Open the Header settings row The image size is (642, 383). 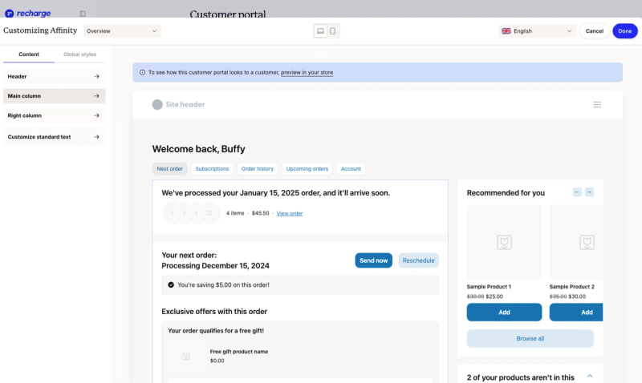[54, 76]
